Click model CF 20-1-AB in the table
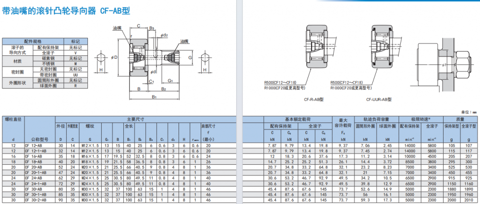Image resolution: width=480 pixels, height=204 pixels. pyautogui.click(x=36, y=172)
